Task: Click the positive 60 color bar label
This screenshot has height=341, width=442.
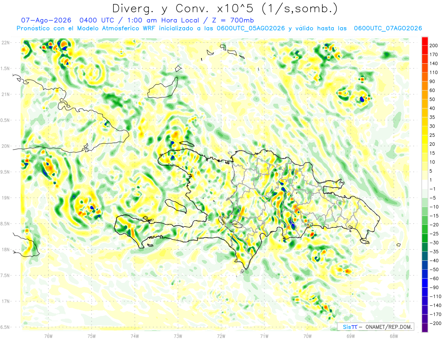Action: pos(433,90)
